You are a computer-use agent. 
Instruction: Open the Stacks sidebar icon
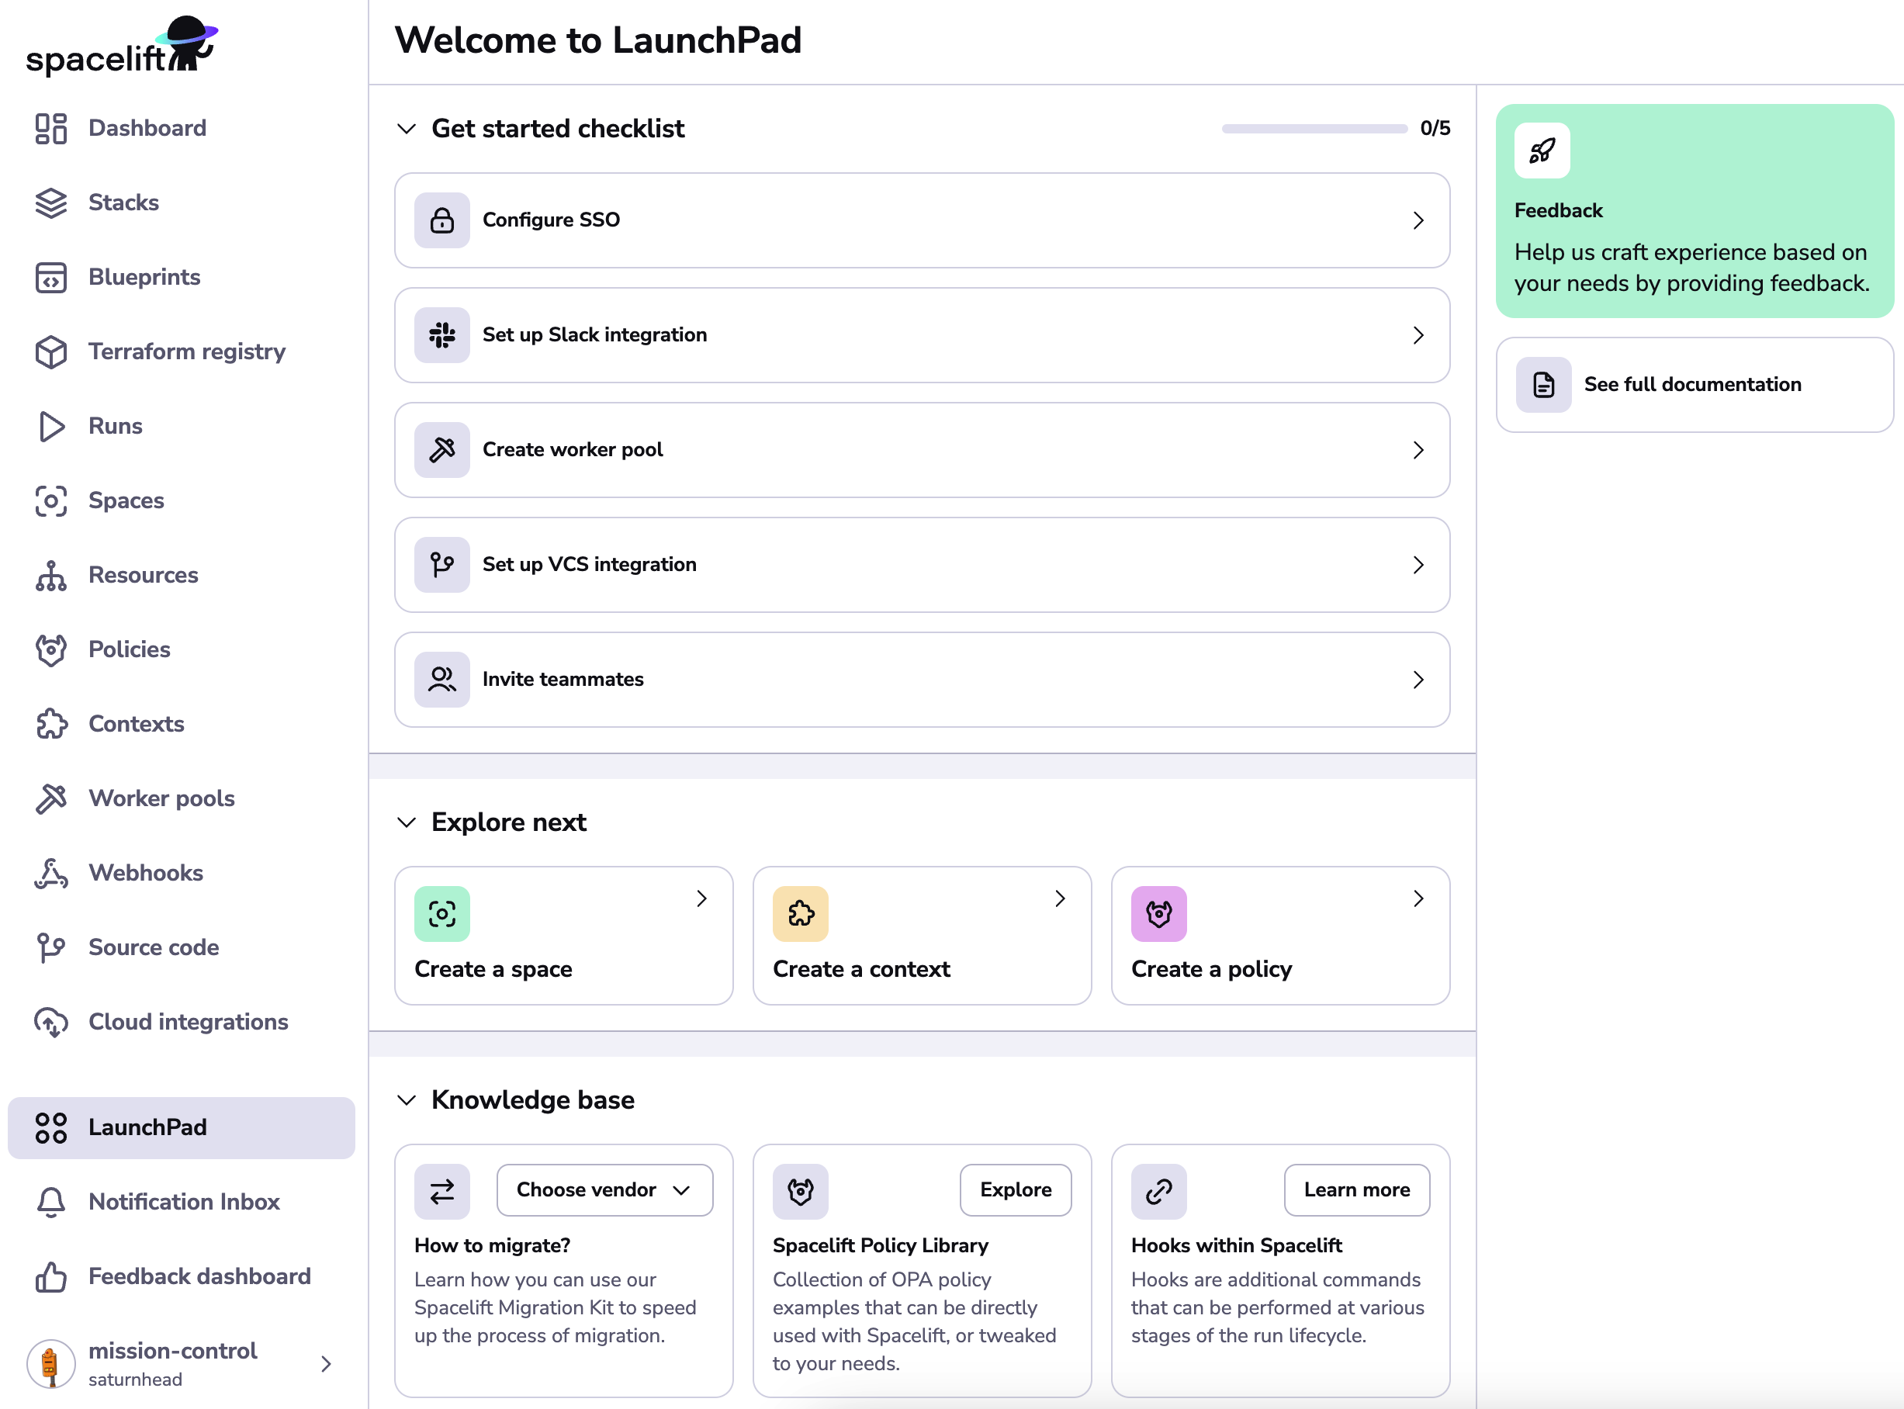[x=50, y=203]
